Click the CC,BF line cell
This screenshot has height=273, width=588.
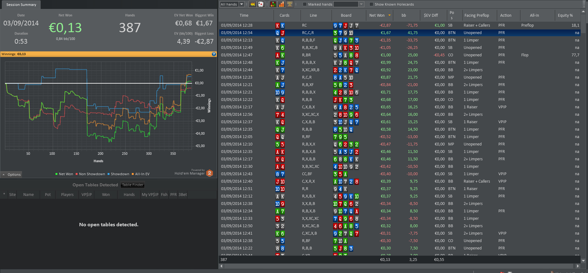[307, 174]
